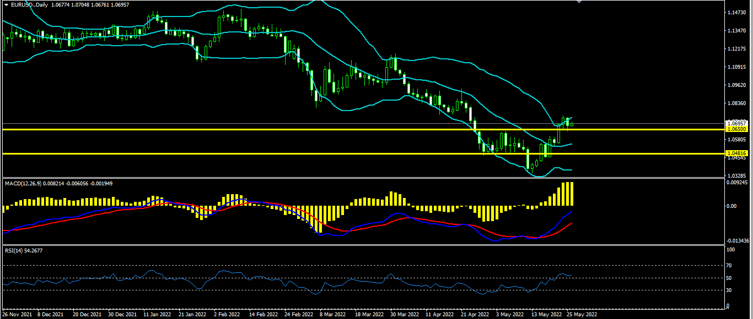Click the 8 Mar 2022 date label
The width and height of the screenshot is (753, 319).
[332, 315]
